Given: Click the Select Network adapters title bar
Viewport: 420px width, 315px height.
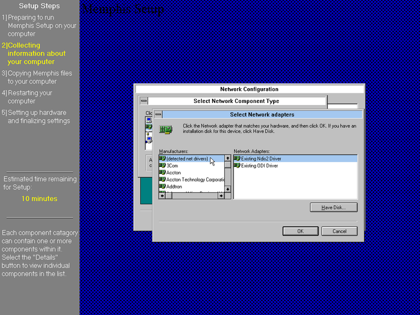Looking at the screenshot, I should point(262,114).
